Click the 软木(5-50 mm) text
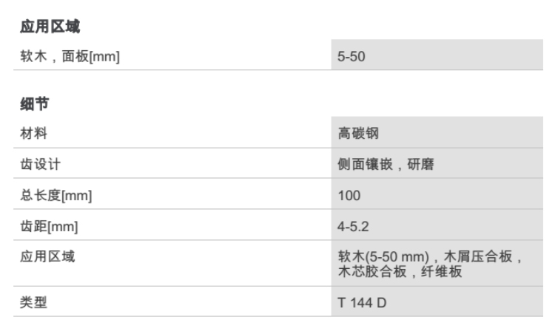This screenshot has height=331, width=555. (383, 256)
